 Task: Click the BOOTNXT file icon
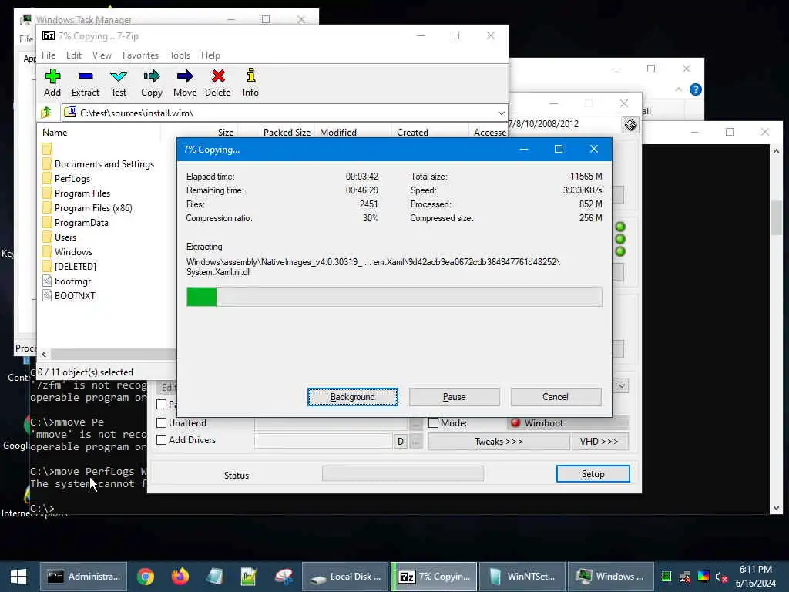click(x=47, y=295)
